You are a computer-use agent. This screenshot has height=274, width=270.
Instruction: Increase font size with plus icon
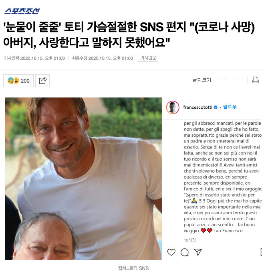tap(223, 80)
